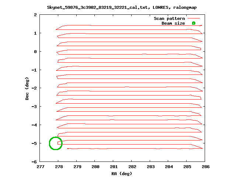
Task: Click the 'RA (deg)' axis label
Action: (122, 174)
